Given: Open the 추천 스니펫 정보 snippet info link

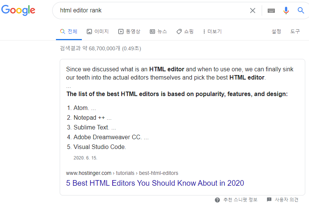Looking at the screenshot, I should (240, 200).
